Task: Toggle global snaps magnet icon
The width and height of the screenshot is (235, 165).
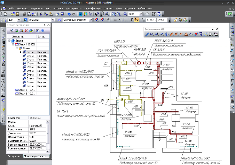Action: point(97,20)
